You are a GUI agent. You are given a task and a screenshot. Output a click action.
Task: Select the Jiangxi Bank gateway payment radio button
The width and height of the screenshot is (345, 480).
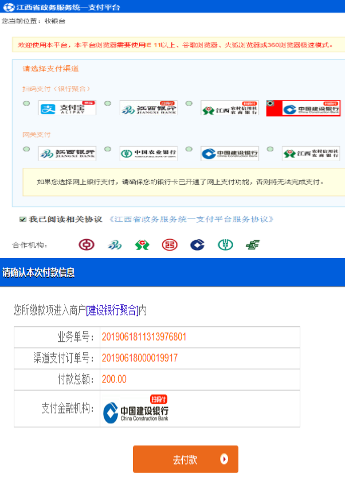tap(26, 149)
